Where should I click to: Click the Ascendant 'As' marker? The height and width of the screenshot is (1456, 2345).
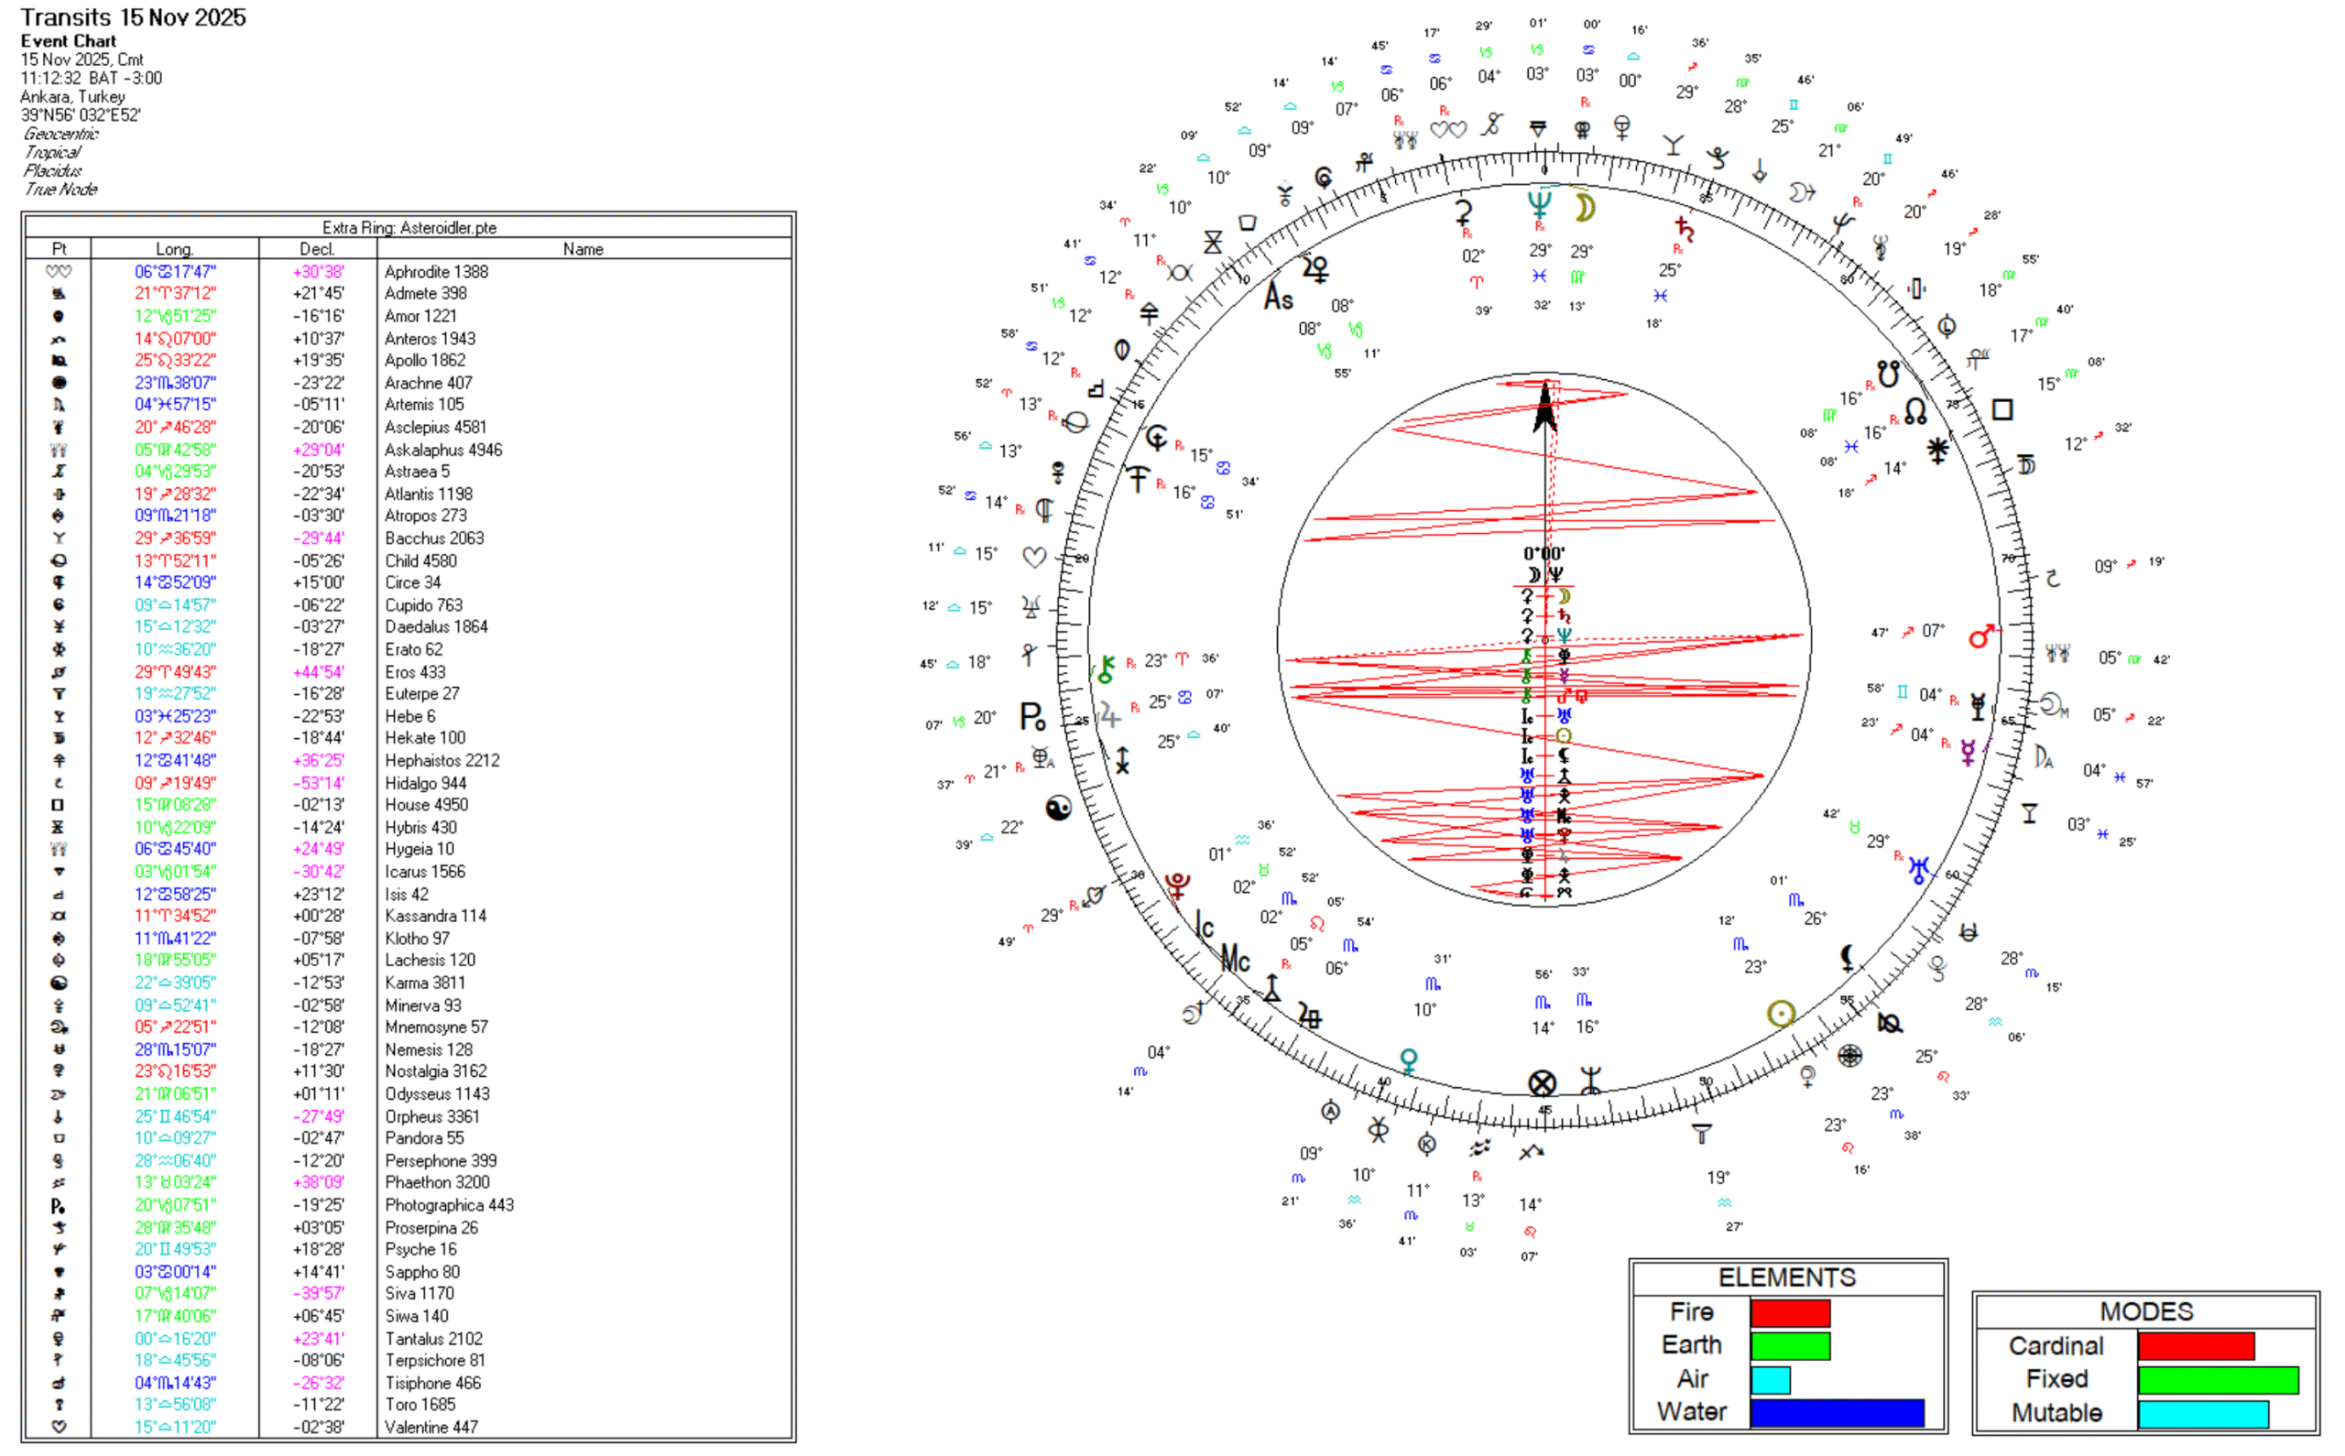pos(1278,297)
